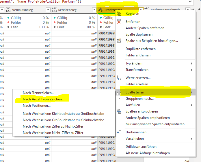Open the Verkaufsbeleg column filter dropdown
Viewport: 201px width, 162px height.
click(48, 10)
